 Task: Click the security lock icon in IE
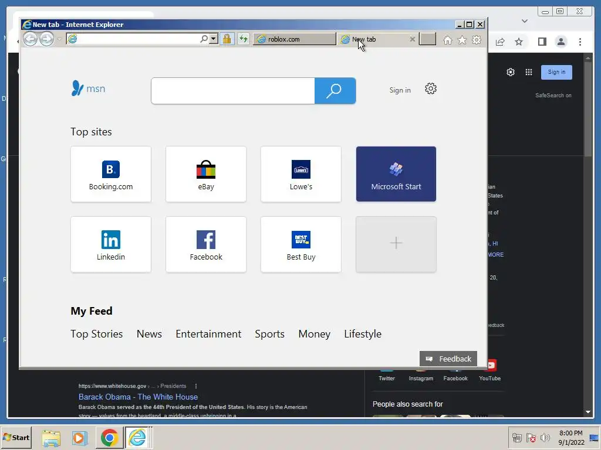(x=227, y=39)
